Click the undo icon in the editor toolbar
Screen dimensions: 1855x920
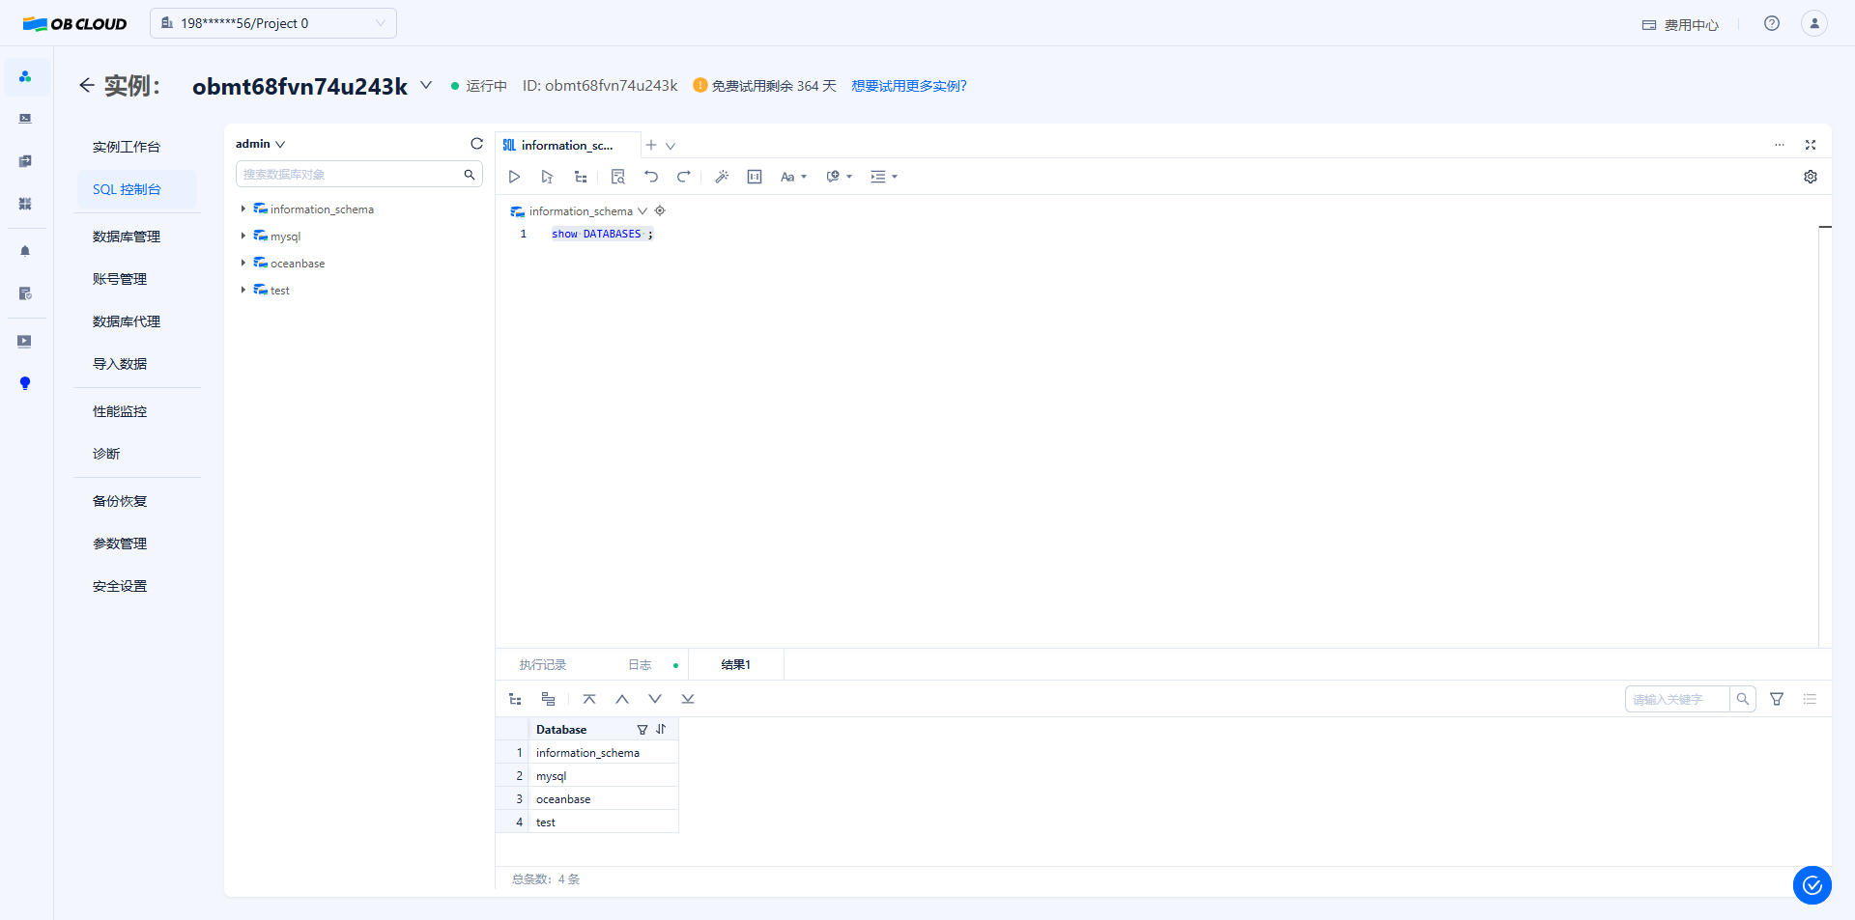651,177
